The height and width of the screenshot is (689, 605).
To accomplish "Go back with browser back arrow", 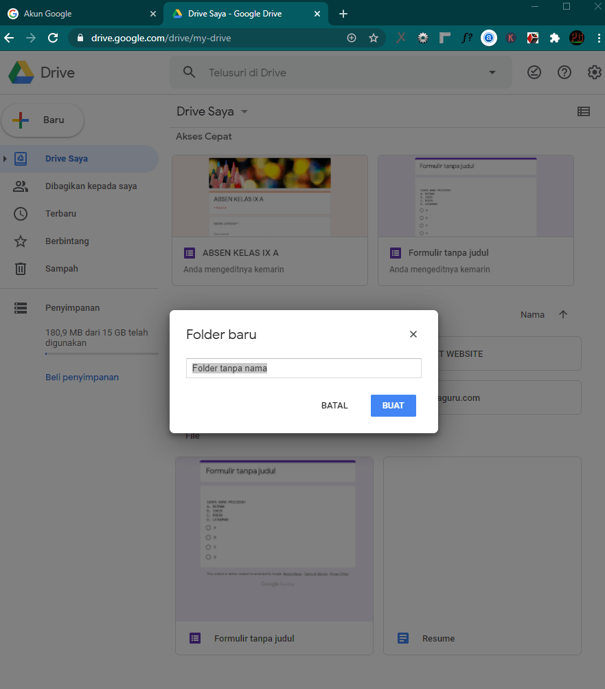I will 9,39.
